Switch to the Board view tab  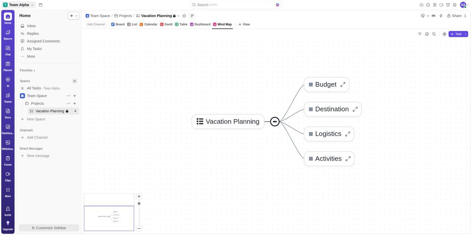click(118, 24)
